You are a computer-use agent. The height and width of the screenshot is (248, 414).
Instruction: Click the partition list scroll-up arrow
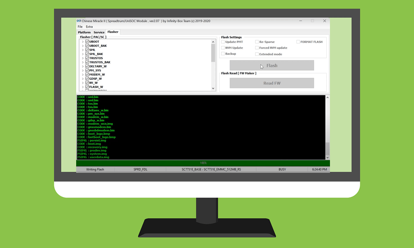(x=213, y=42)
